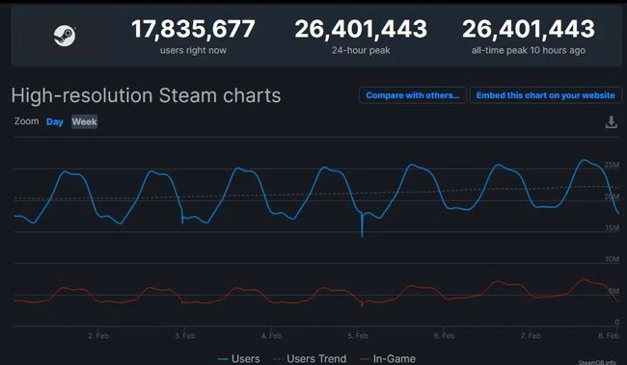Toggle the Users Trend legend entry
This screenshot has height=365, width=627.
point(310,359)
